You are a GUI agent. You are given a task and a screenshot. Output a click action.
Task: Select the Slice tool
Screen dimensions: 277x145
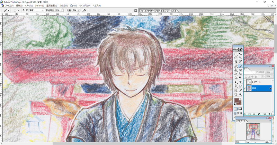(x=240, y=62)
